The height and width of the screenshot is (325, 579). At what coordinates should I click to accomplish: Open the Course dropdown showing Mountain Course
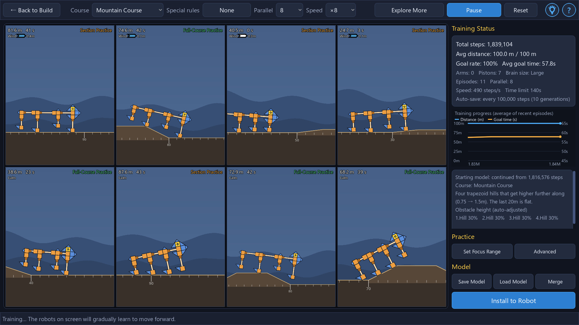click(128, 10)
